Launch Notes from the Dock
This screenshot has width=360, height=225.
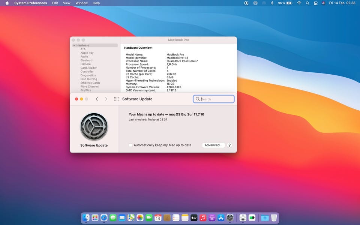pos(185,217)
